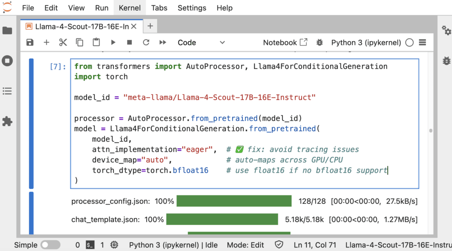Open the View menu

(76, 8)
